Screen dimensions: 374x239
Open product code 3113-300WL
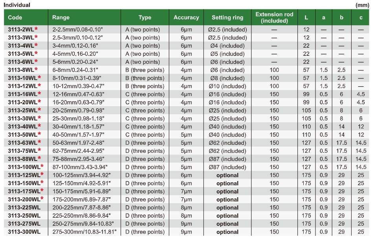[24, 232]
